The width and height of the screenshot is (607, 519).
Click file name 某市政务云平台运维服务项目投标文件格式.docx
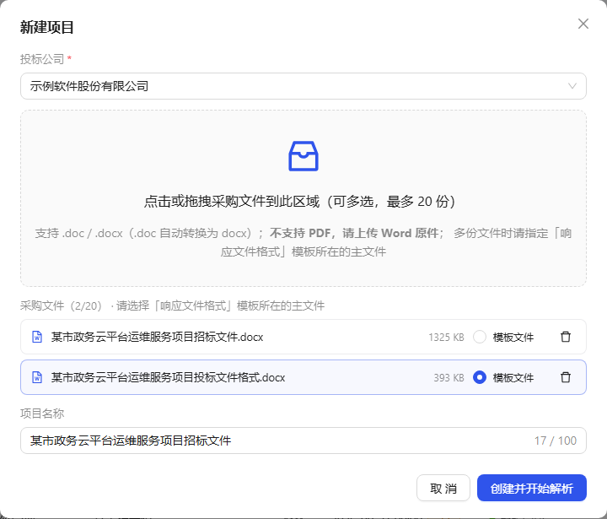[x=168, y=377]
